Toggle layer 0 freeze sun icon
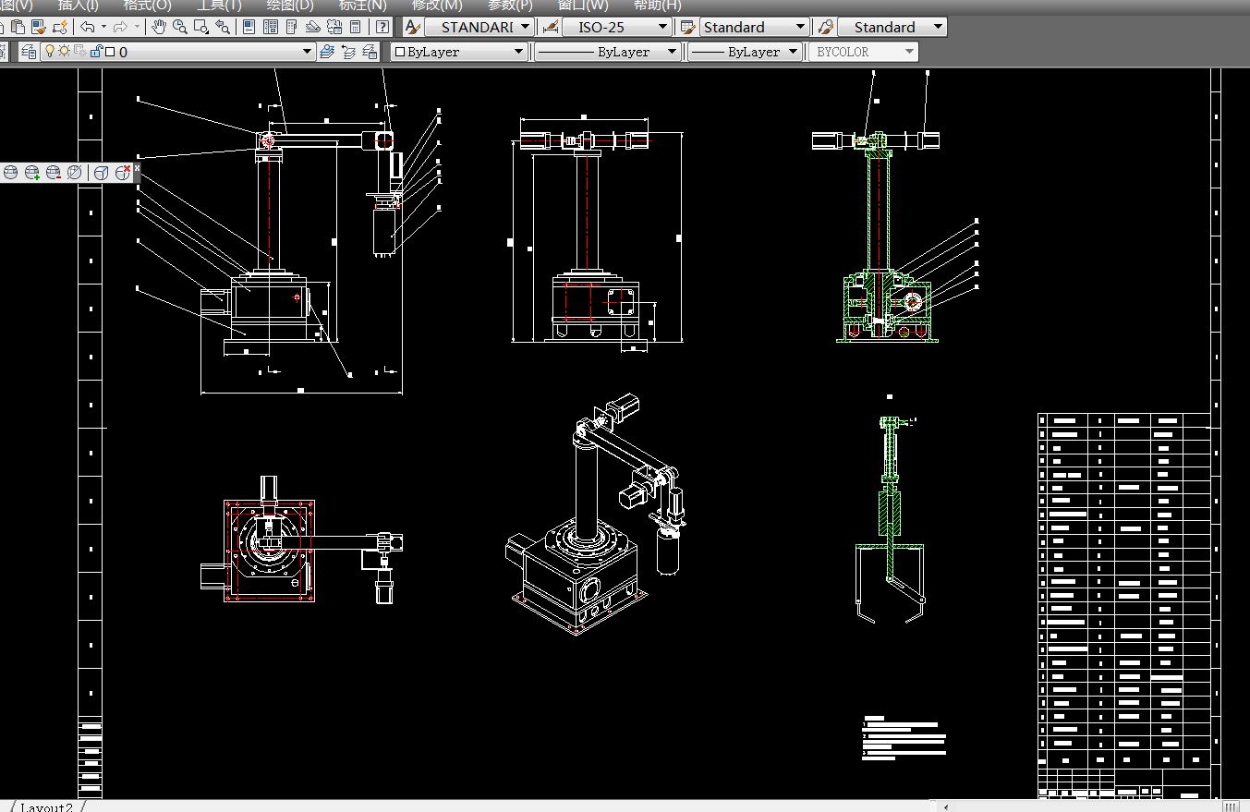 (x=64, y=52)
